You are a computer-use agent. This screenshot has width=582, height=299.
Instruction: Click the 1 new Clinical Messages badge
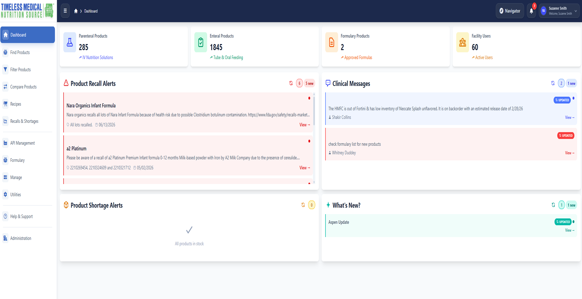pyautogui.click(x=572, y=83)
